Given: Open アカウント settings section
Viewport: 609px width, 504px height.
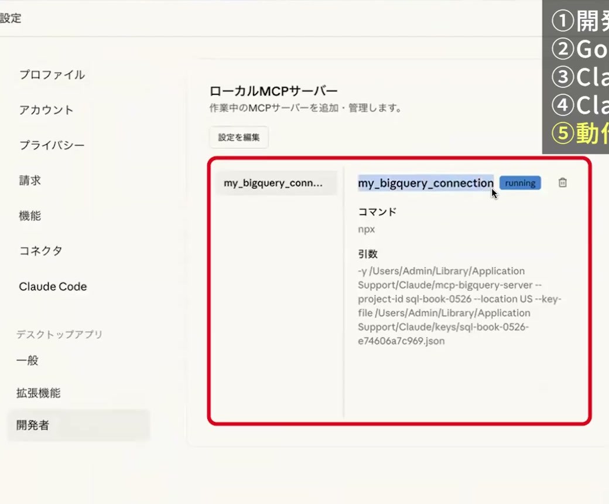Looking at the screenshot, I should click(x=46, y=110).
